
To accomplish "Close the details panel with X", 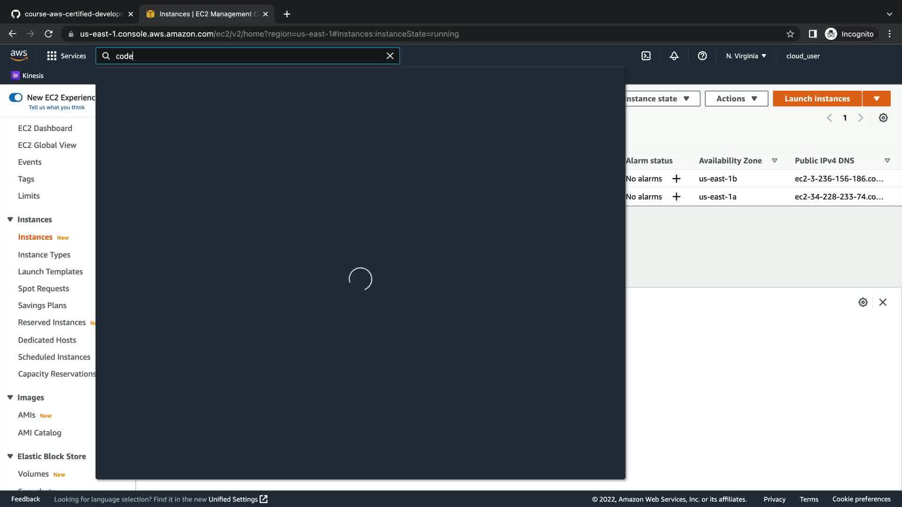I will coord(882,302).
